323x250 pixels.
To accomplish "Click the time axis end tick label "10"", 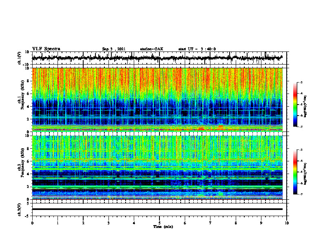I will point(287,223).
